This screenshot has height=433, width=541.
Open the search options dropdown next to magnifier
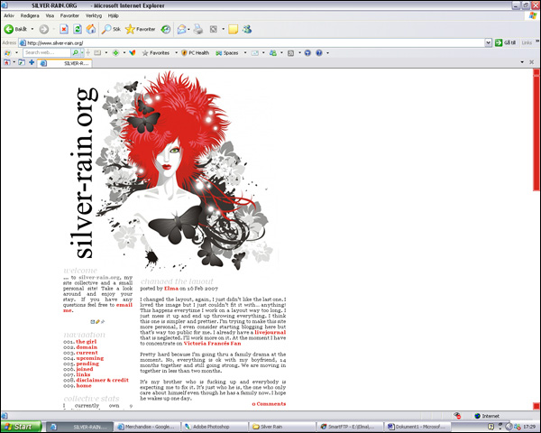pos(82,52)
